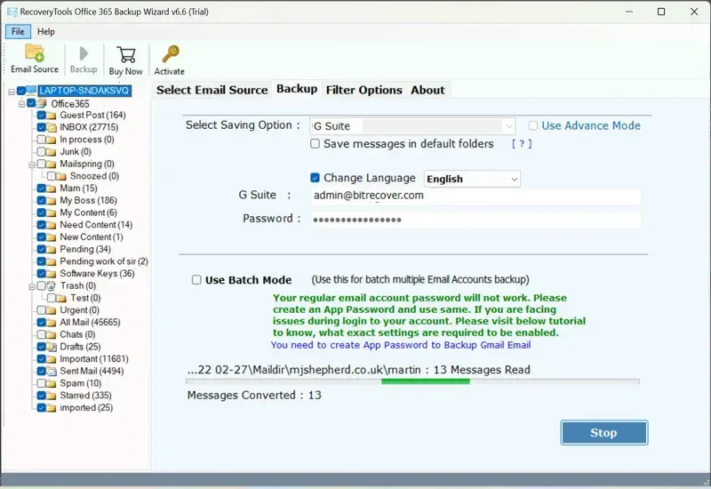Click the Mam folder icon
The image size is (711, 489).
pyautogui.click(x=52, y=188)
